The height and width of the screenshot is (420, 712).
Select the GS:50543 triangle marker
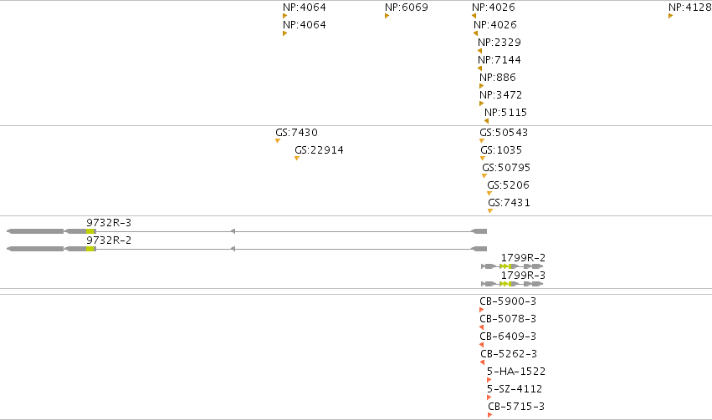tap(482, 141)
